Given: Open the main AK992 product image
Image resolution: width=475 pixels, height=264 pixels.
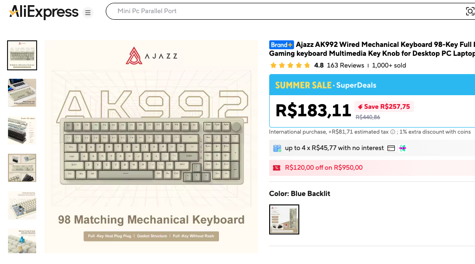Looking at the screenshot, I should click(151, 147).
